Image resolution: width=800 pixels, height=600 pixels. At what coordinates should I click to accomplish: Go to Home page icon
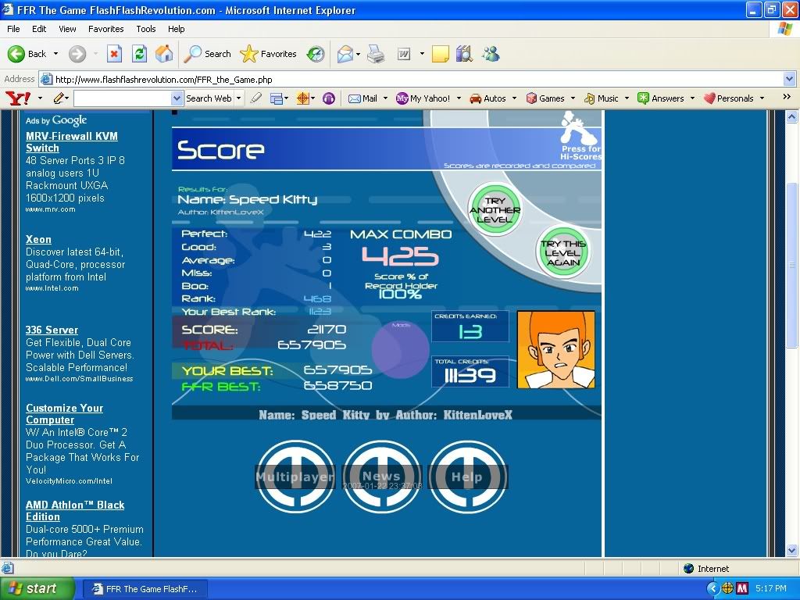tap(164, 54)
